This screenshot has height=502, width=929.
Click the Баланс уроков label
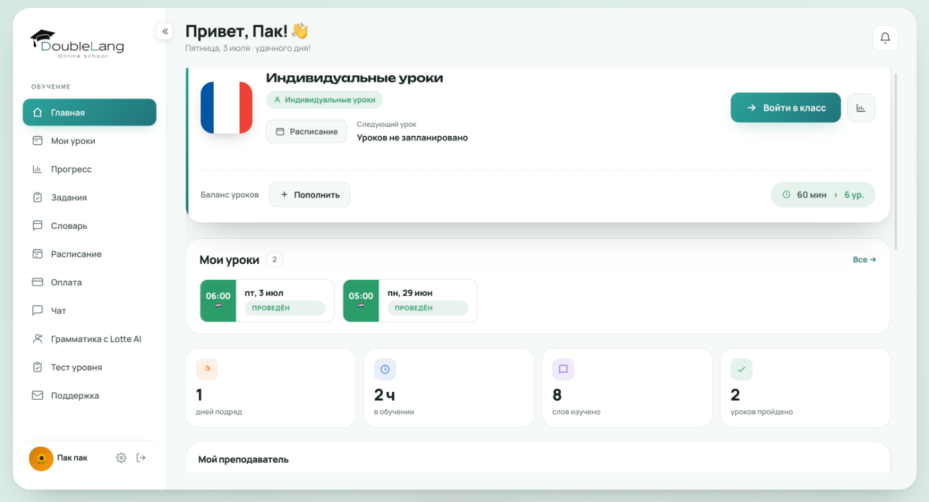tap(230, 195)
